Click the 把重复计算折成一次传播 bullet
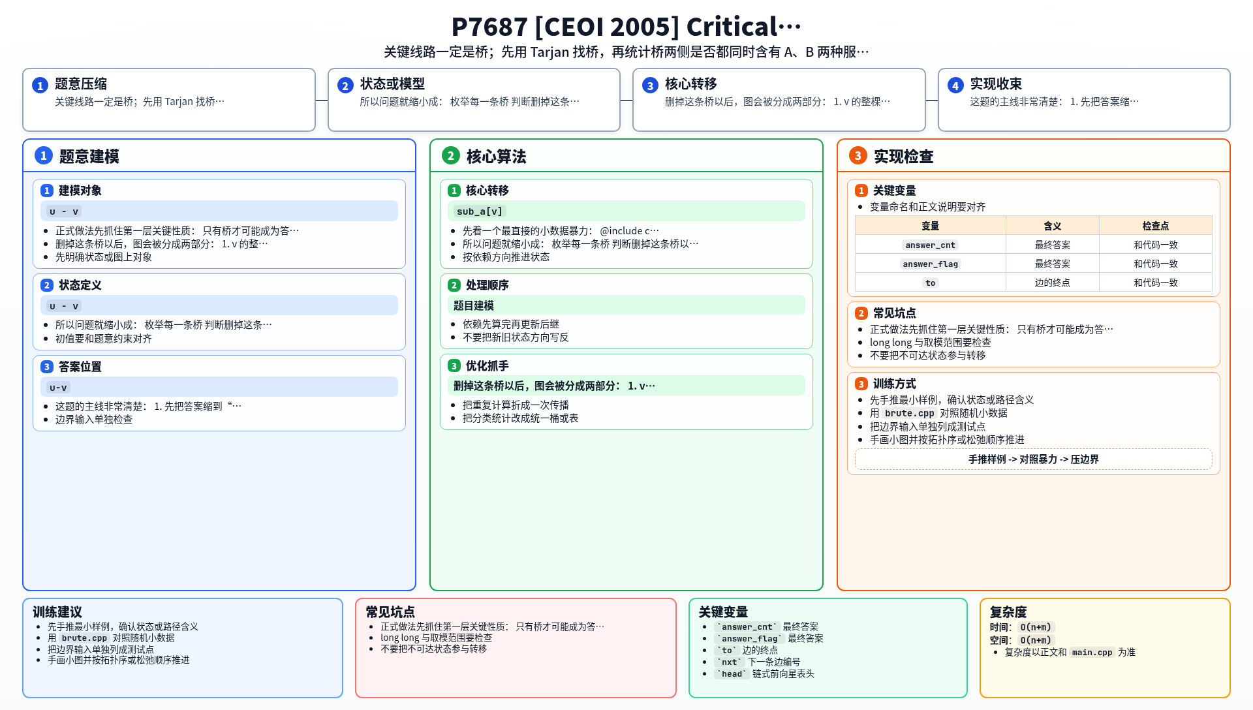Image resolution: width=1253 pixels, height=710 pixels. [516, 405]
